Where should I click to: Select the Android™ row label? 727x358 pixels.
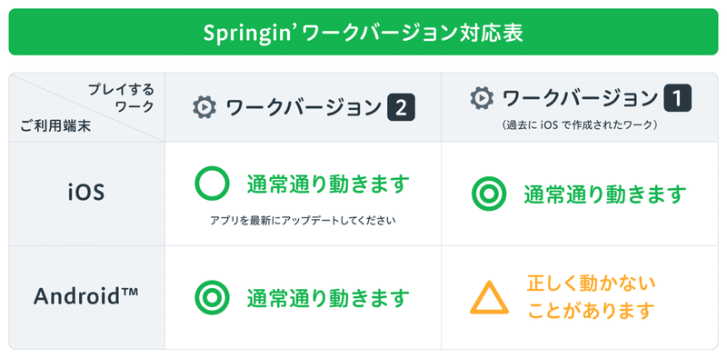click(86, 297)
